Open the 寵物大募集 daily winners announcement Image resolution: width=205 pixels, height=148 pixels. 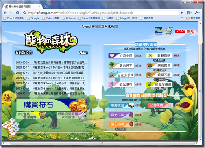point(51,94)
